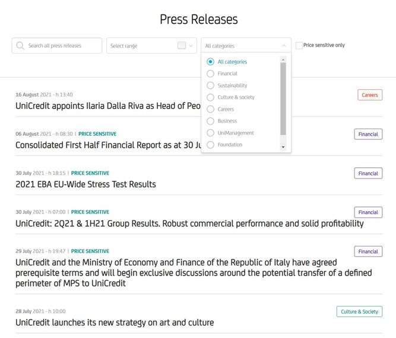This screenshot has height=338, width=396.
Task: Open the art and culture strategy release
Action: coord(115,323)
